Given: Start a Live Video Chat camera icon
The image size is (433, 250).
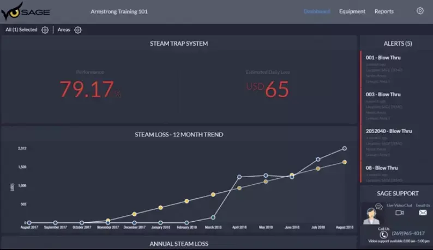Looking at the screenshot, I should (399, 213).
